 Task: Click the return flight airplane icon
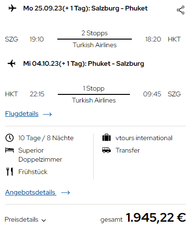[11, 63]
